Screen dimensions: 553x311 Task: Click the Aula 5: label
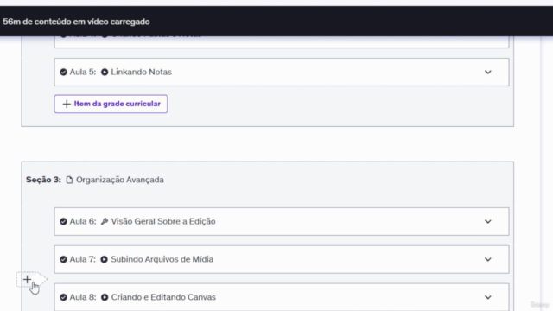click(x=83, y=72)
